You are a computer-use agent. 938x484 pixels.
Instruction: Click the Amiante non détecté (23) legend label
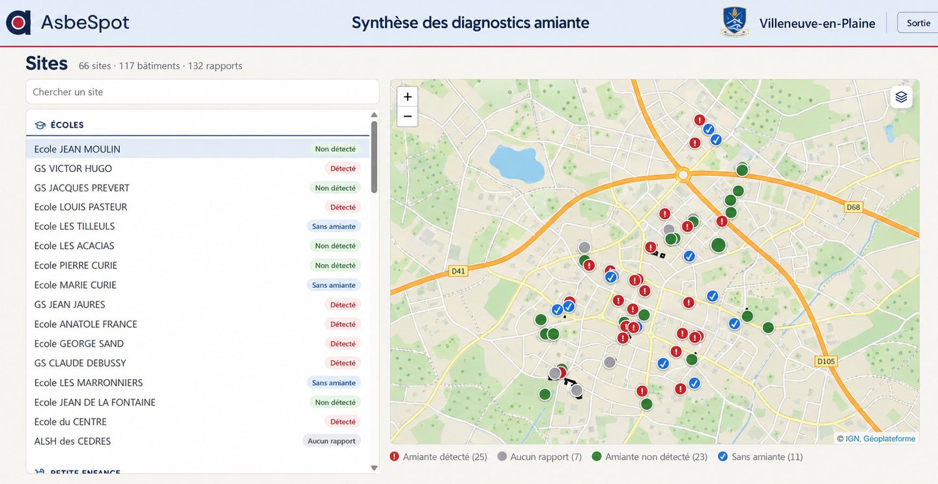pos(657,457)
